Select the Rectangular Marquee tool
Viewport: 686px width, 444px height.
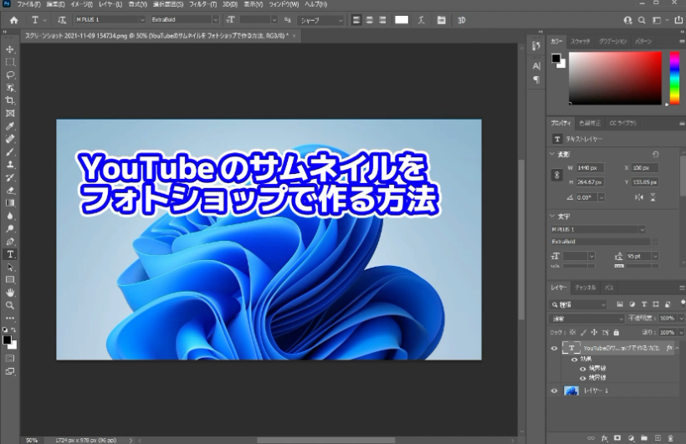(10, 62)
